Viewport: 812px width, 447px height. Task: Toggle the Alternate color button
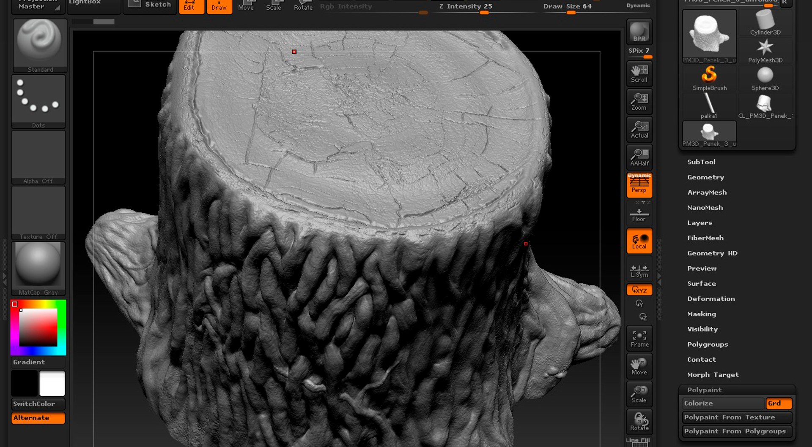point(38,418)
